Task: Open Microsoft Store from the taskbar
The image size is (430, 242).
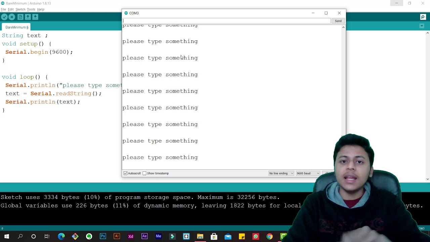Action: click(x=214, y=237)
